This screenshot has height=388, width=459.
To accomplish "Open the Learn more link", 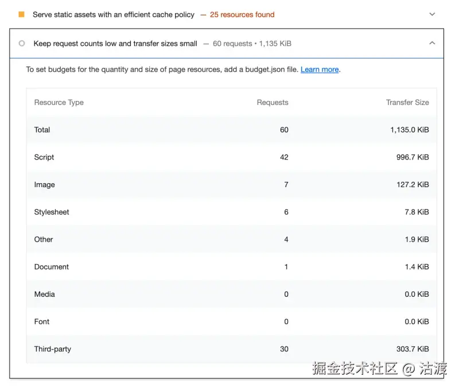I will point(320,69).
